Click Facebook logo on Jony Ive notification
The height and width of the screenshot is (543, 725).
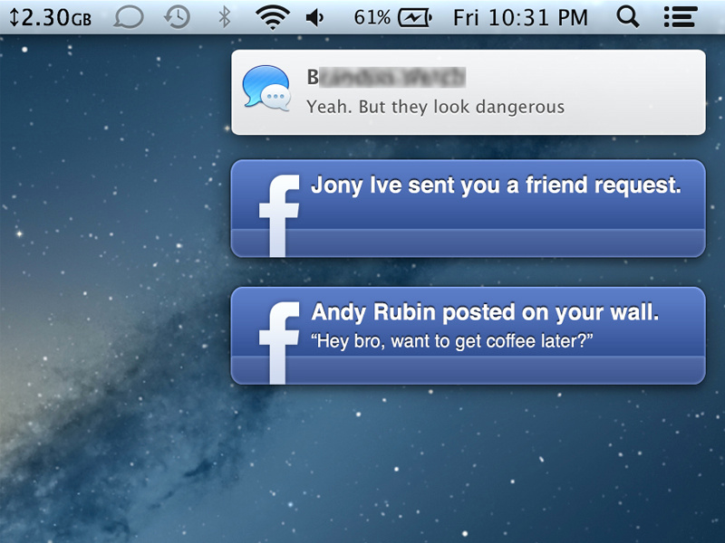tap(279, 215)
